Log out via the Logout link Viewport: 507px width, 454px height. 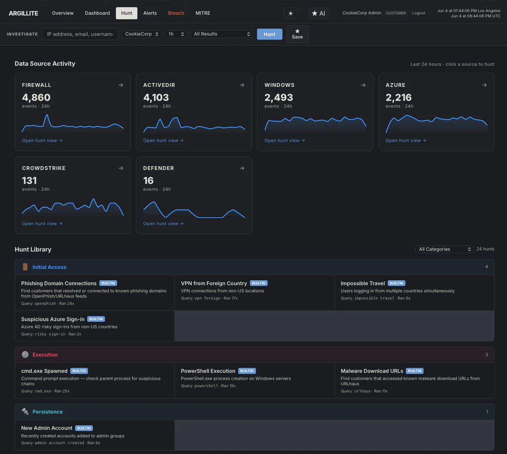(x=419, y=13)
